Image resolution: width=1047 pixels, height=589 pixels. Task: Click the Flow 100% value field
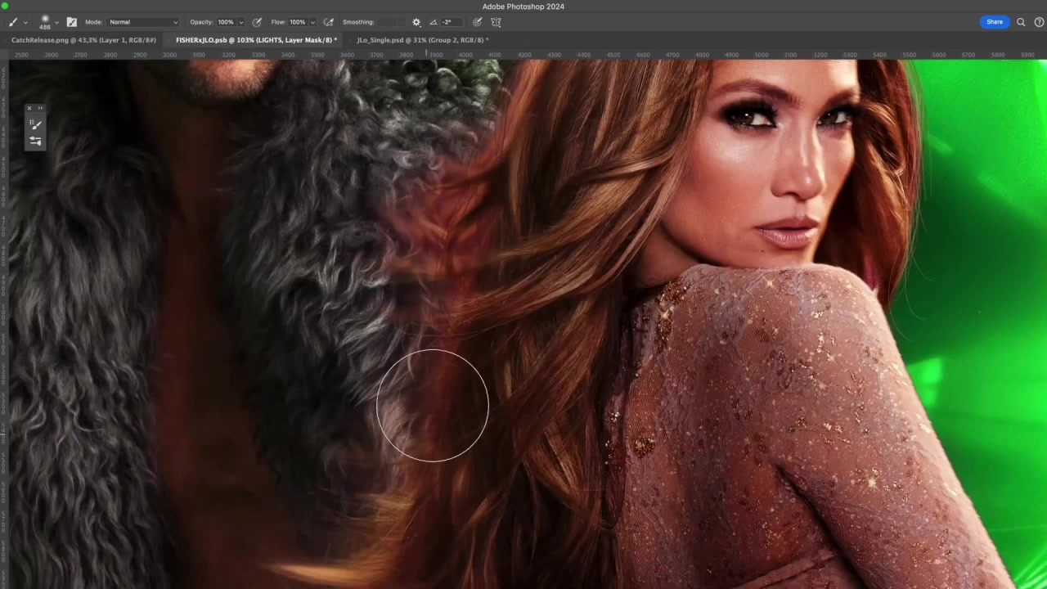tap(298, 22)
